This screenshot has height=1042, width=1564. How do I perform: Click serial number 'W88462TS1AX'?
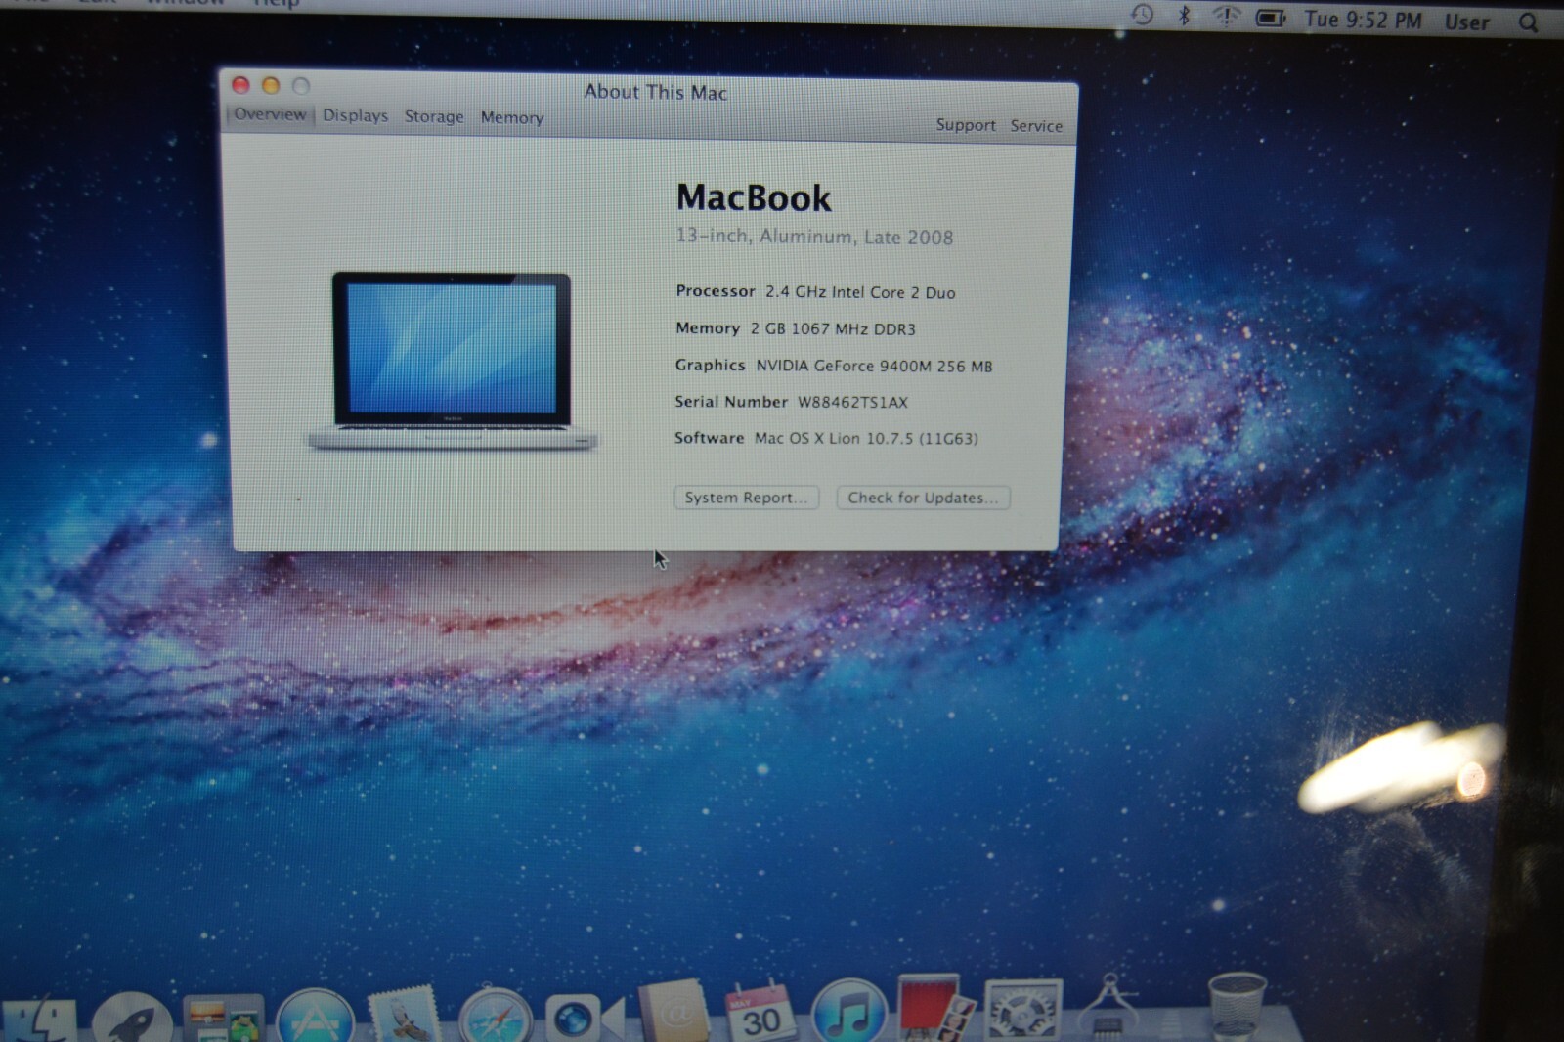853,402
